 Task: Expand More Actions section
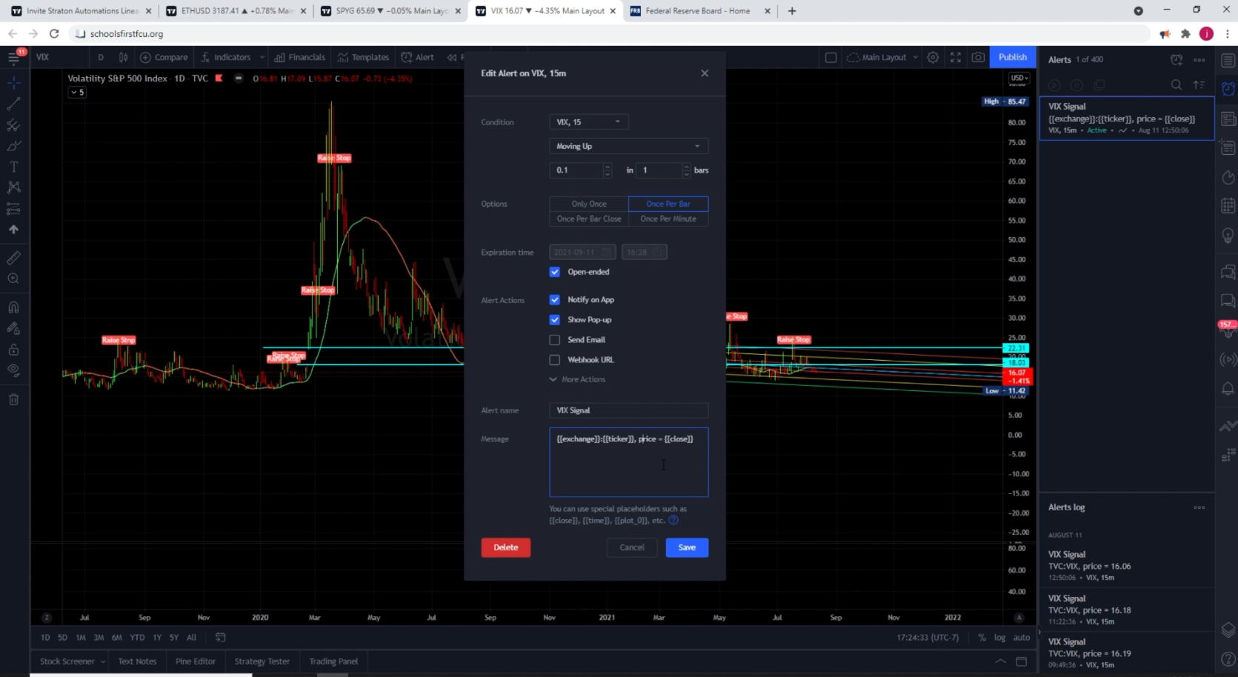click(x=578, y=379)
